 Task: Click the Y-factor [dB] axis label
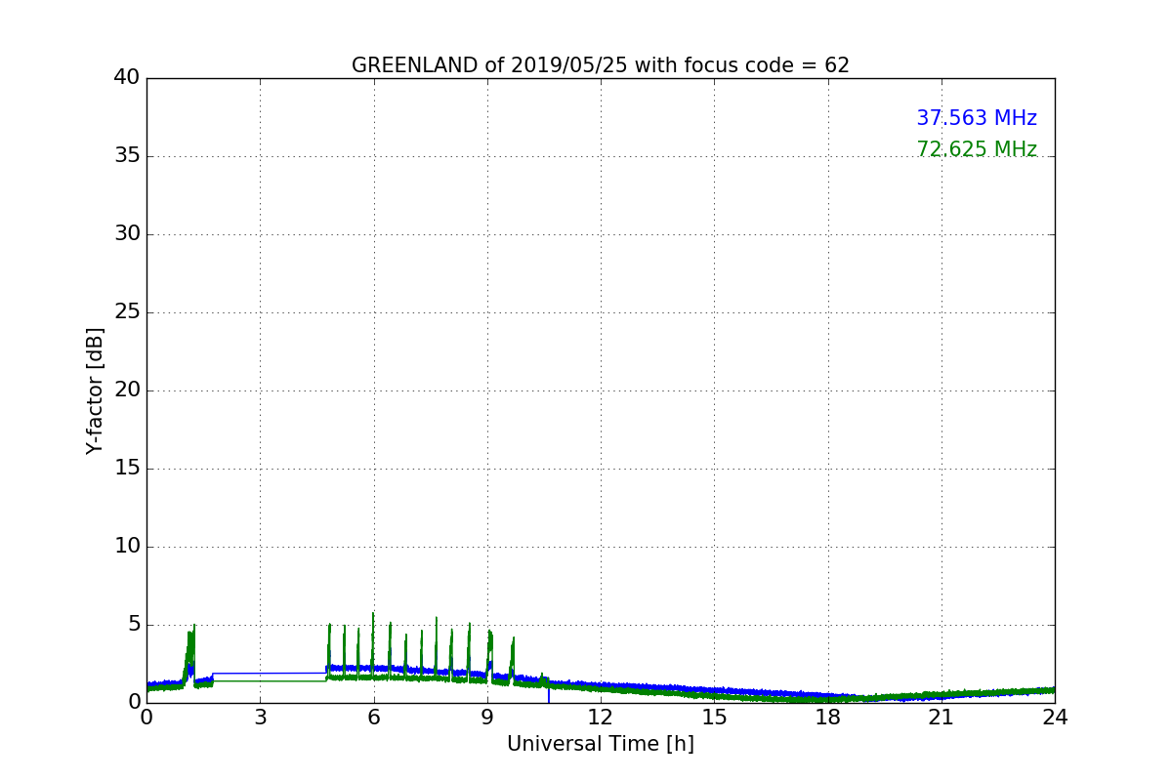click(95, 390)
